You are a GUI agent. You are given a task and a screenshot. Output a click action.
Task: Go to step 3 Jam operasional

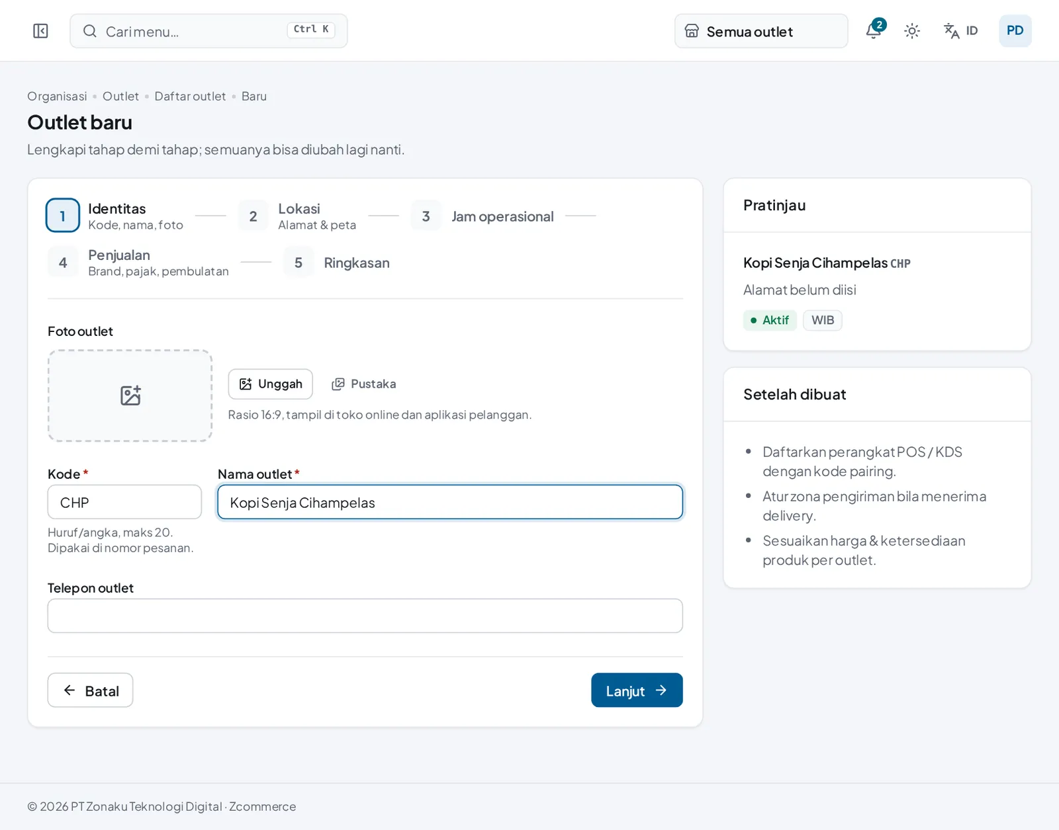click(x=483, y=216)
